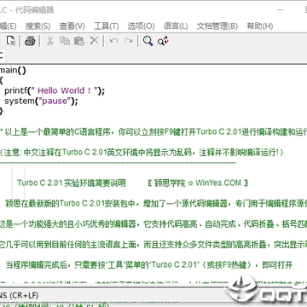Minimize the code editor window
Image resolution: width=307 pixels, height=307 pixels.
pos(281,10)
